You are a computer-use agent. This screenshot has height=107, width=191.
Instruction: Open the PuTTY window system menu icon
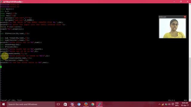click(x=1, y=1)
